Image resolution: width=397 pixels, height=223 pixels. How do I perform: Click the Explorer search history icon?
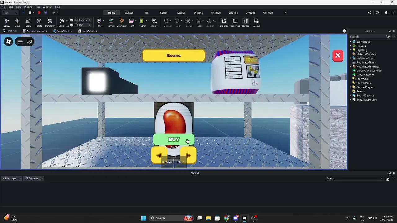click(388, 37)
